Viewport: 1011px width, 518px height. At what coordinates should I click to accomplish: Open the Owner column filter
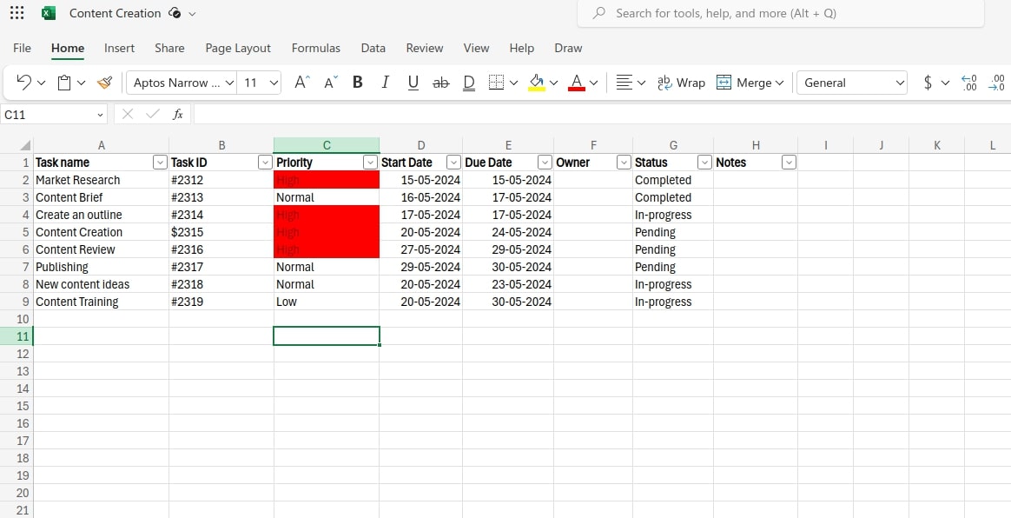[x=624, y=163]
